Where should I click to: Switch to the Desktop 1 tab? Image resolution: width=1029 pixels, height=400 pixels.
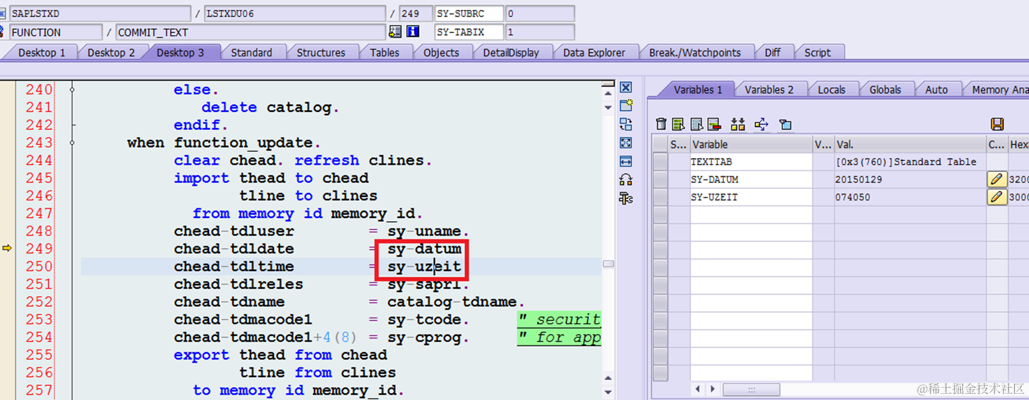(42, 53)
